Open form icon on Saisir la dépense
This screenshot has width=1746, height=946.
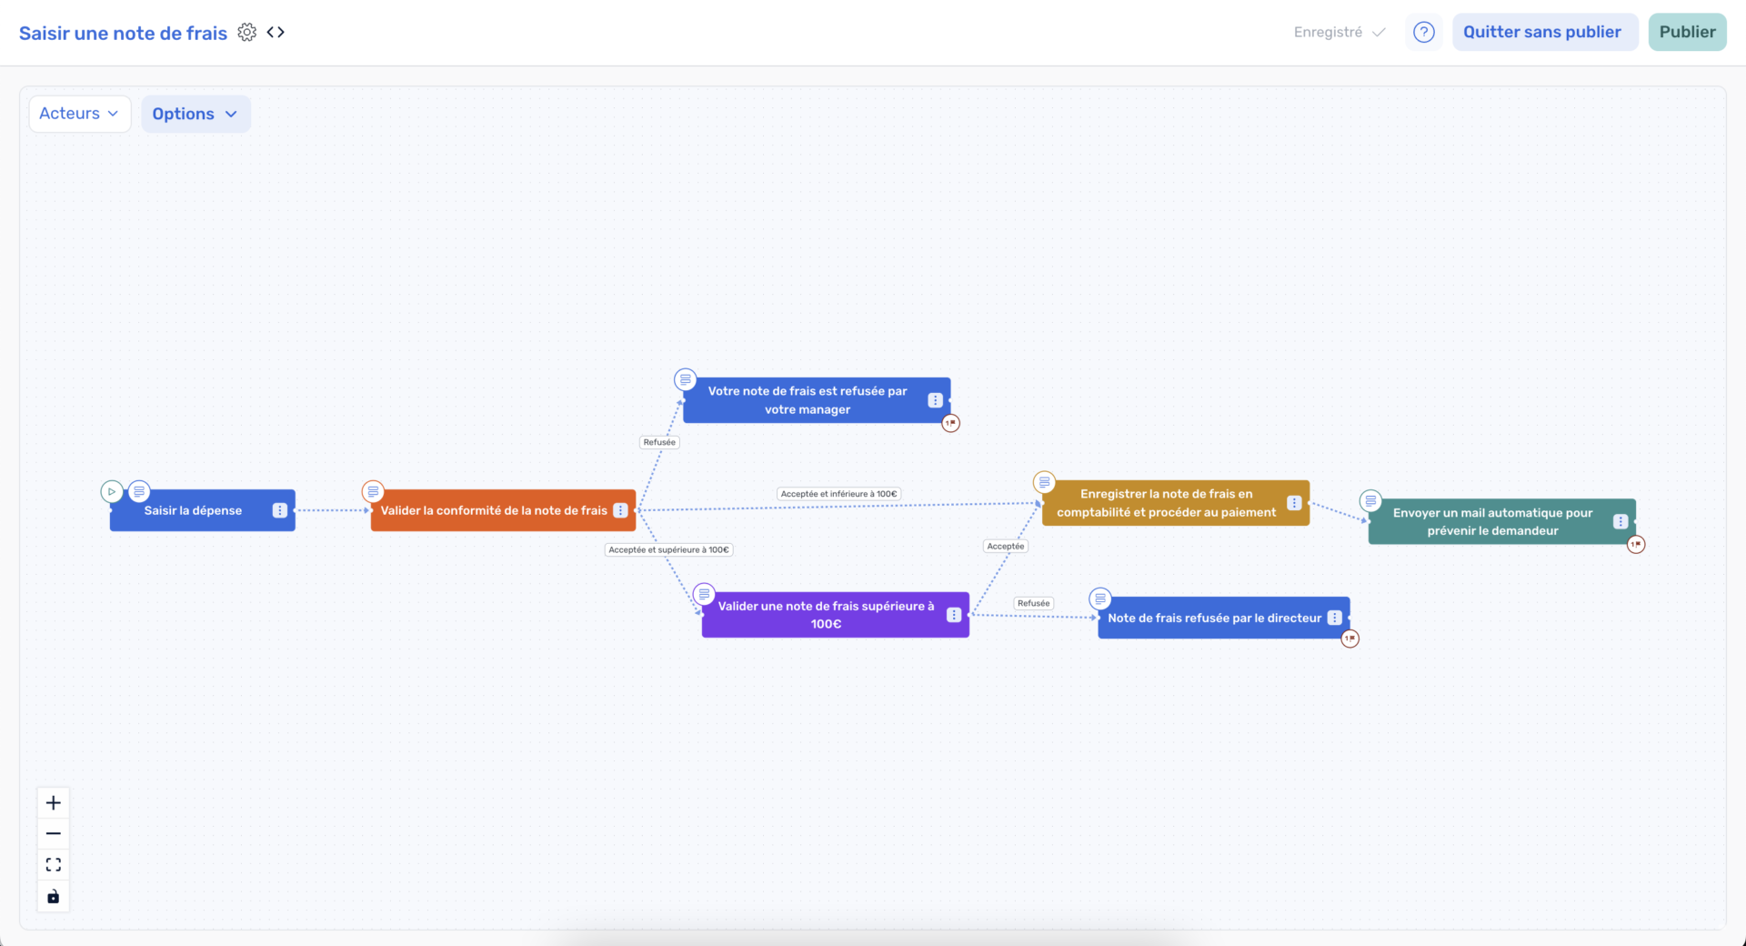click(139, 491)
